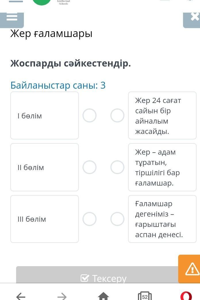The image size is (200, 300).
Task: Select the connector circle next to II бөлім
Action: [89, 167]
